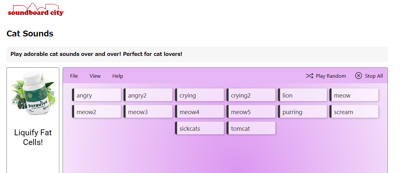The image size is (406, 173).
Task: Play the lion sound
Action: tap(302, 95)
